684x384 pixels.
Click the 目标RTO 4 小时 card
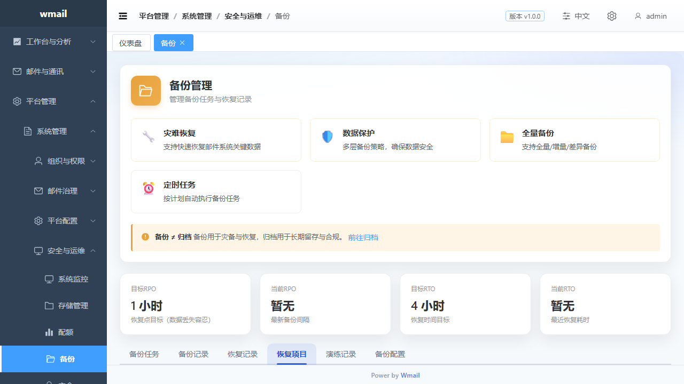click(465, 304)
